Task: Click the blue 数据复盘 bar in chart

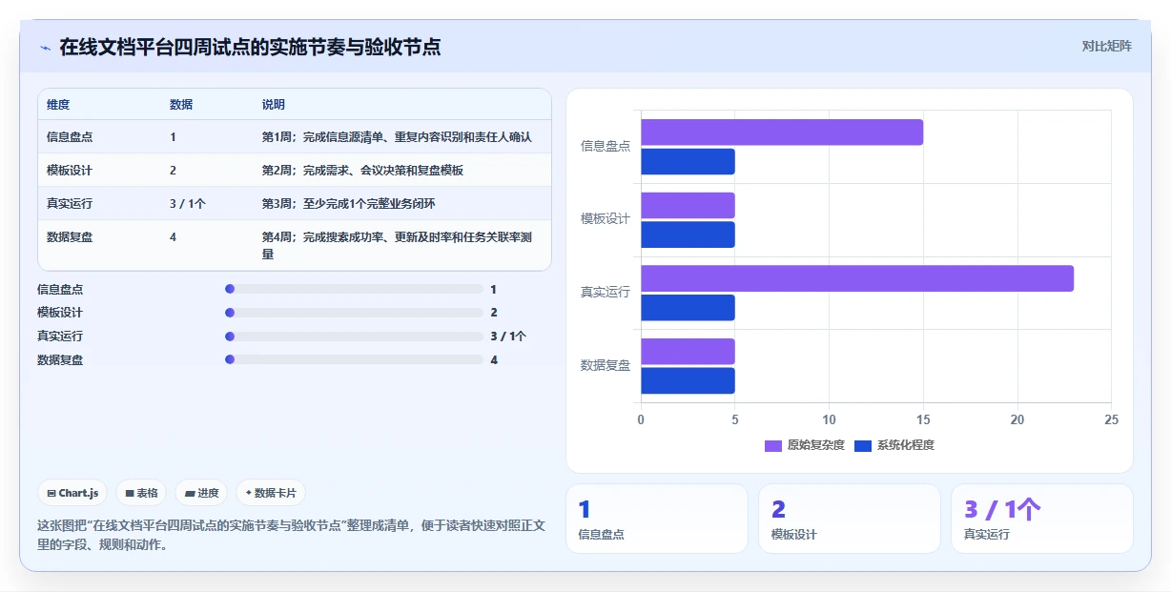Action: tap(688, 381)
